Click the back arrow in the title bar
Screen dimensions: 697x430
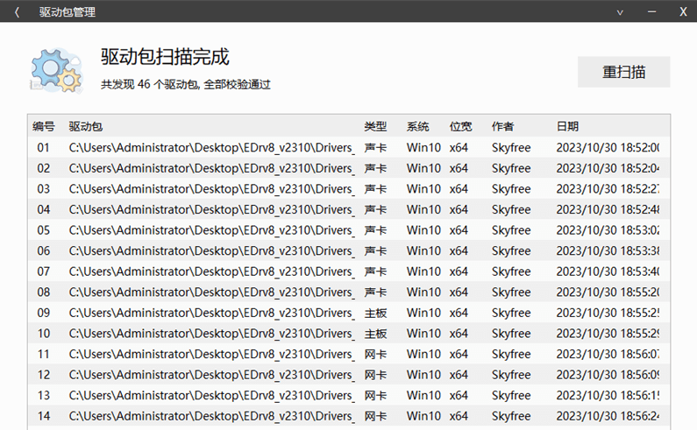pyautogui.click(x=17, y=12)
